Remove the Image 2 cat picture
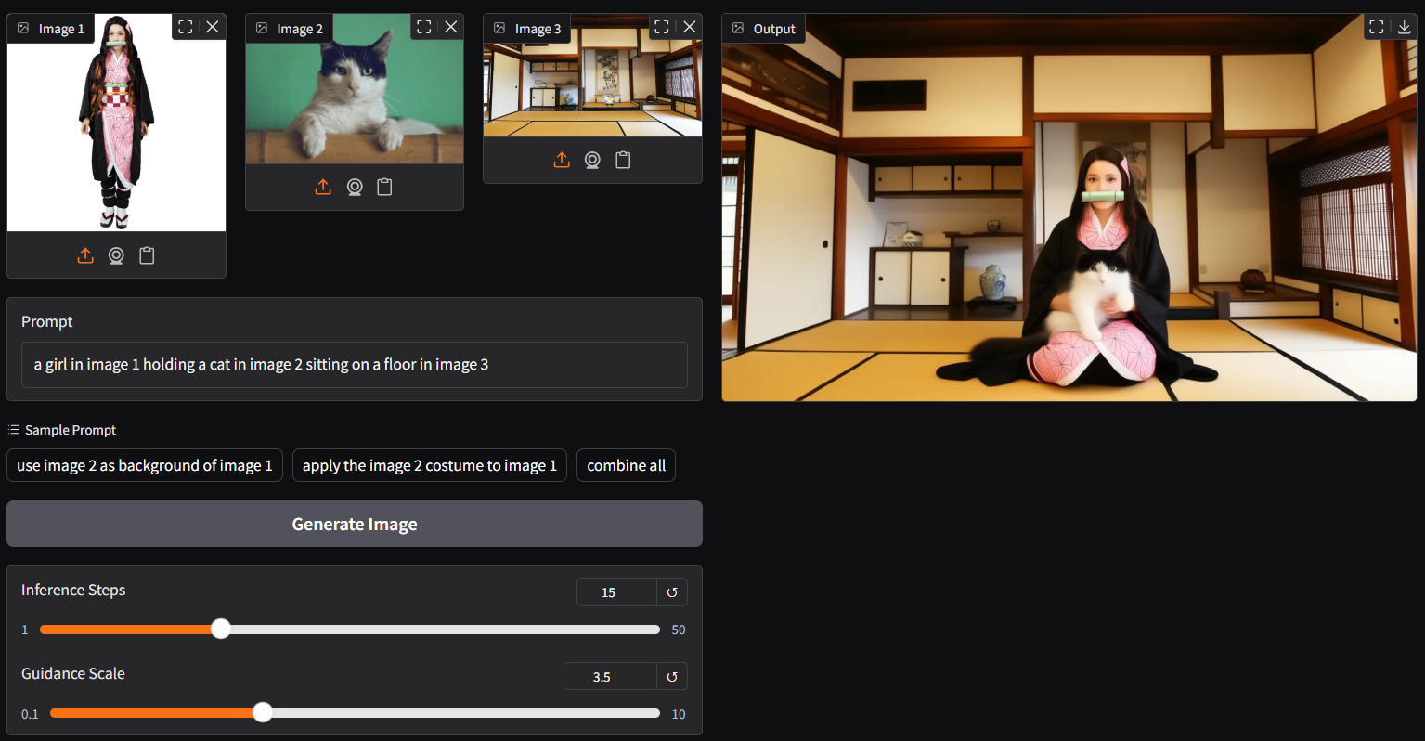This screenshot has width=1425, height=741. pyautogui.click(x=451, y=27)
